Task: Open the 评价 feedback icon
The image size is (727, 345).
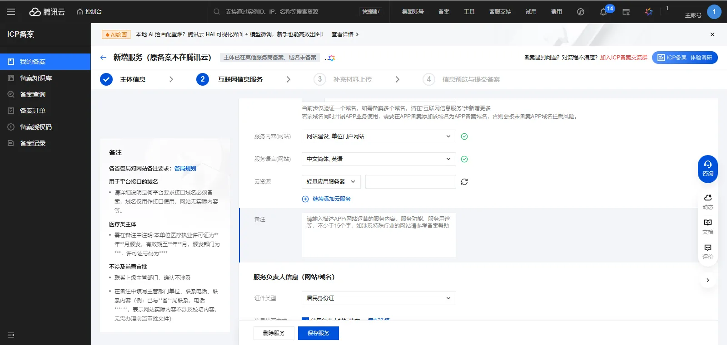Action: point(708,252)
